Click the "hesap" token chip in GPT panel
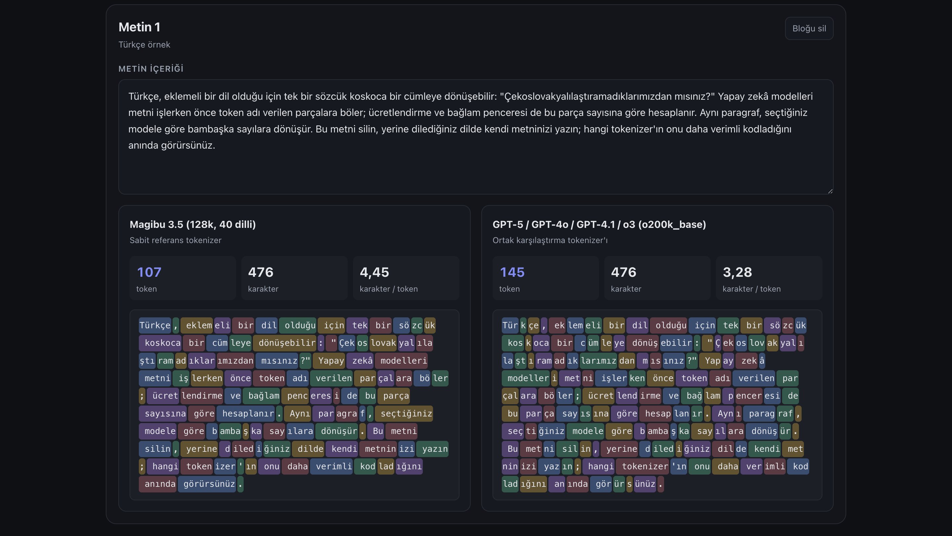952x536 pixels. [655, 413]
